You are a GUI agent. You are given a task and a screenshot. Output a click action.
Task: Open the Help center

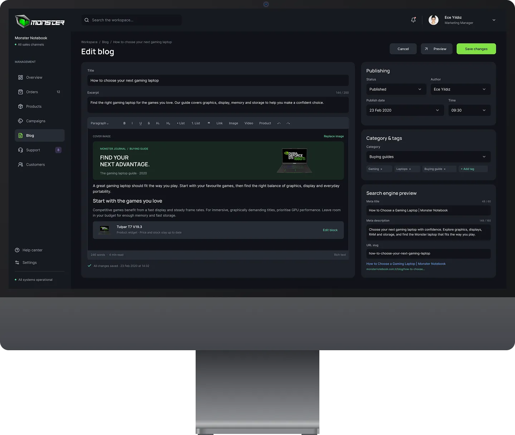tap(29, 250)
